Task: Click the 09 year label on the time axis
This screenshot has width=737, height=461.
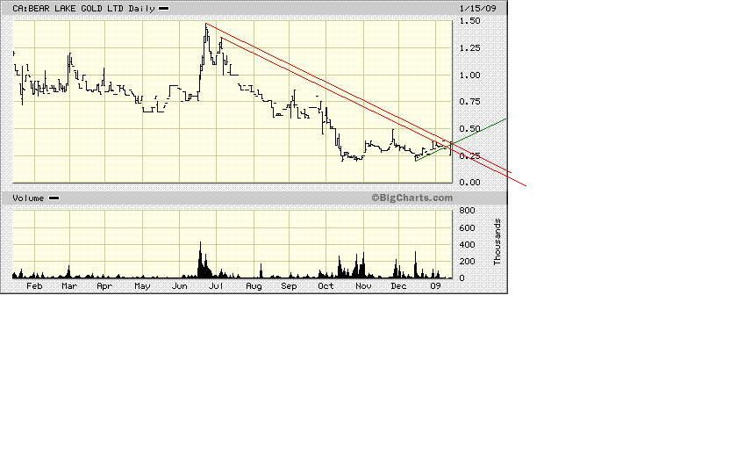Action: click(x=436, y=286)
